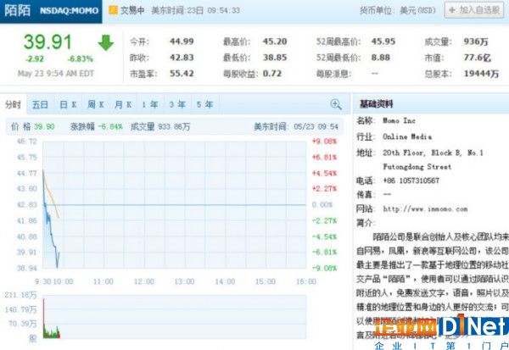The width and height of the screenshot is (509, 350).
Task: Click the -6.83% change percentage
Action: coord(81,58)
